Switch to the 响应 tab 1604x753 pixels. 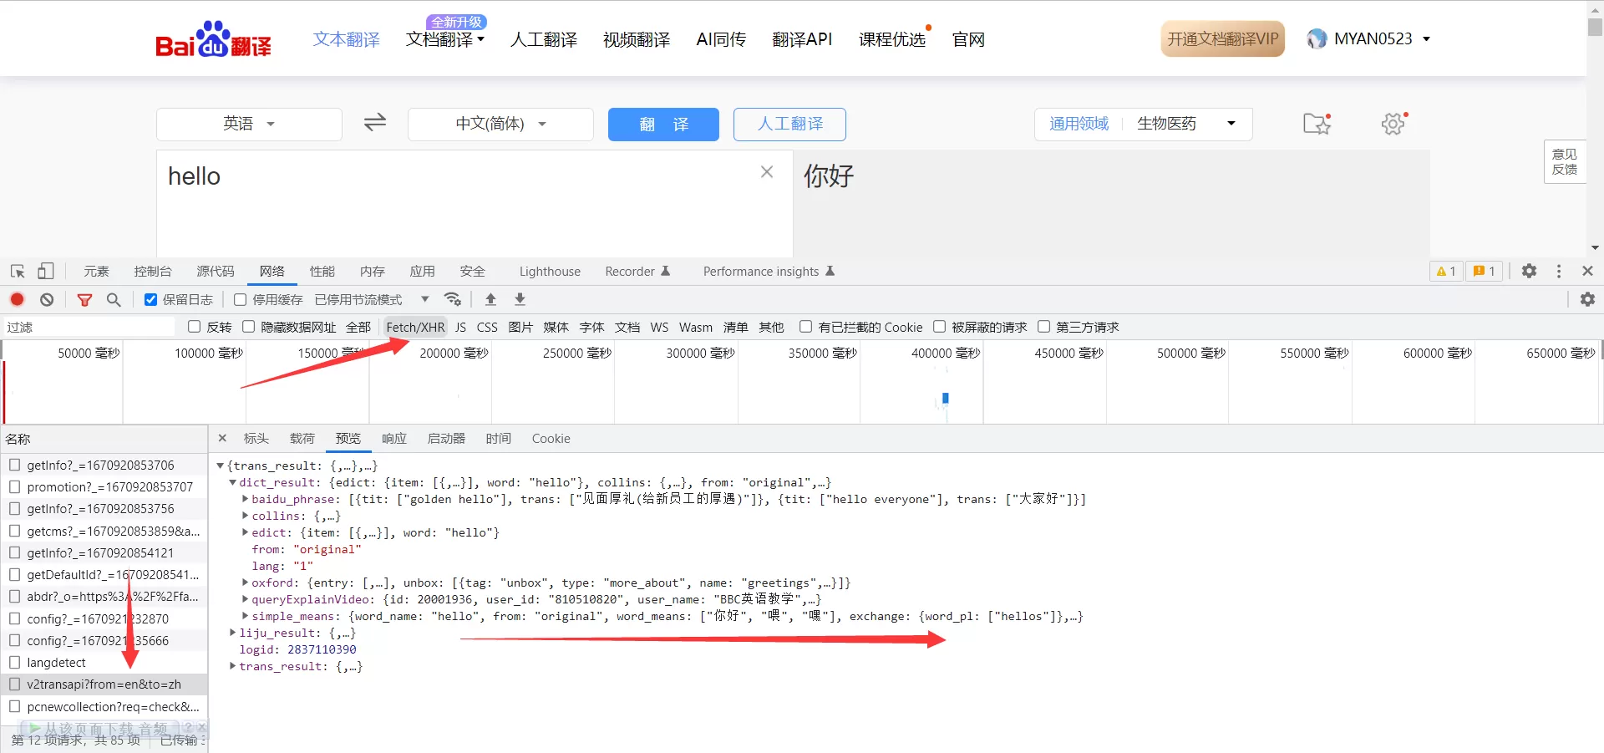click(x=393, y=439)
